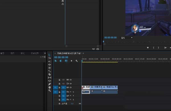Solo audio track A1
Viewport: 171px width, 111px height.
click(x=74, y=92)
